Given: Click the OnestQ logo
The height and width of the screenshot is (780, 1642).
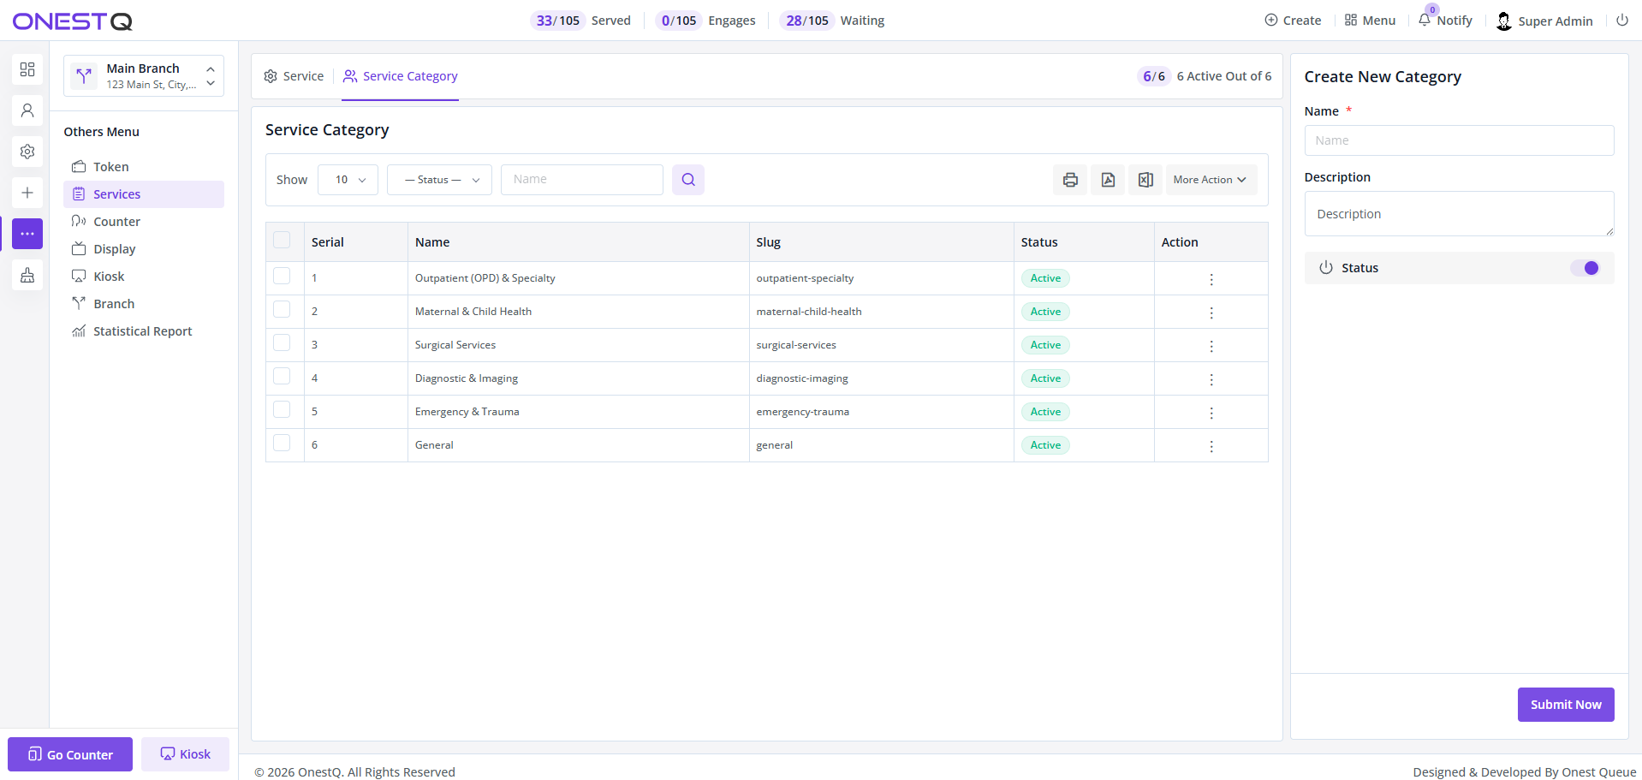Looking at the screenshot, I should (x=72, y=21).
